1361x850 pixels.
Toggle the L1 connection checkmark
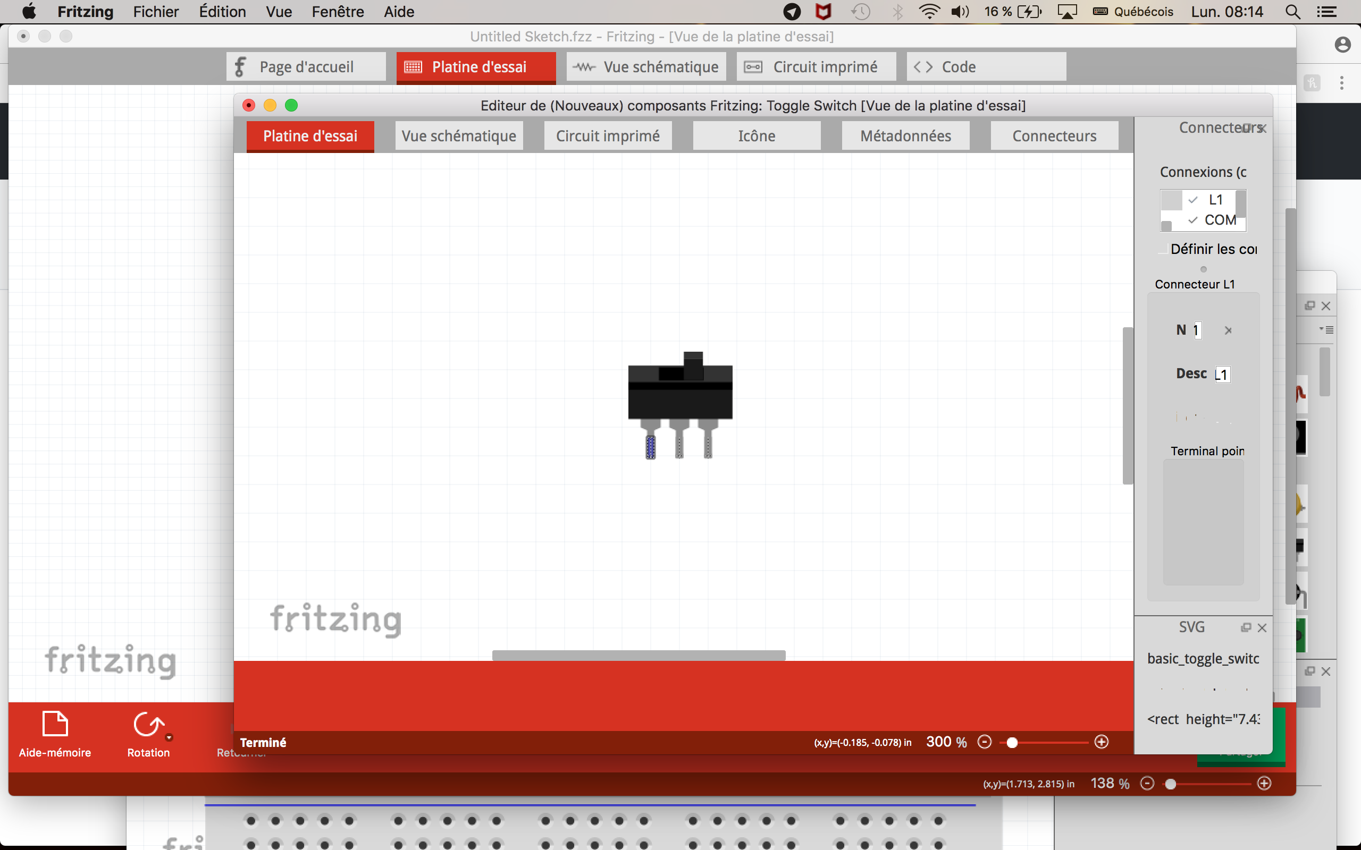click(1193, 200)
